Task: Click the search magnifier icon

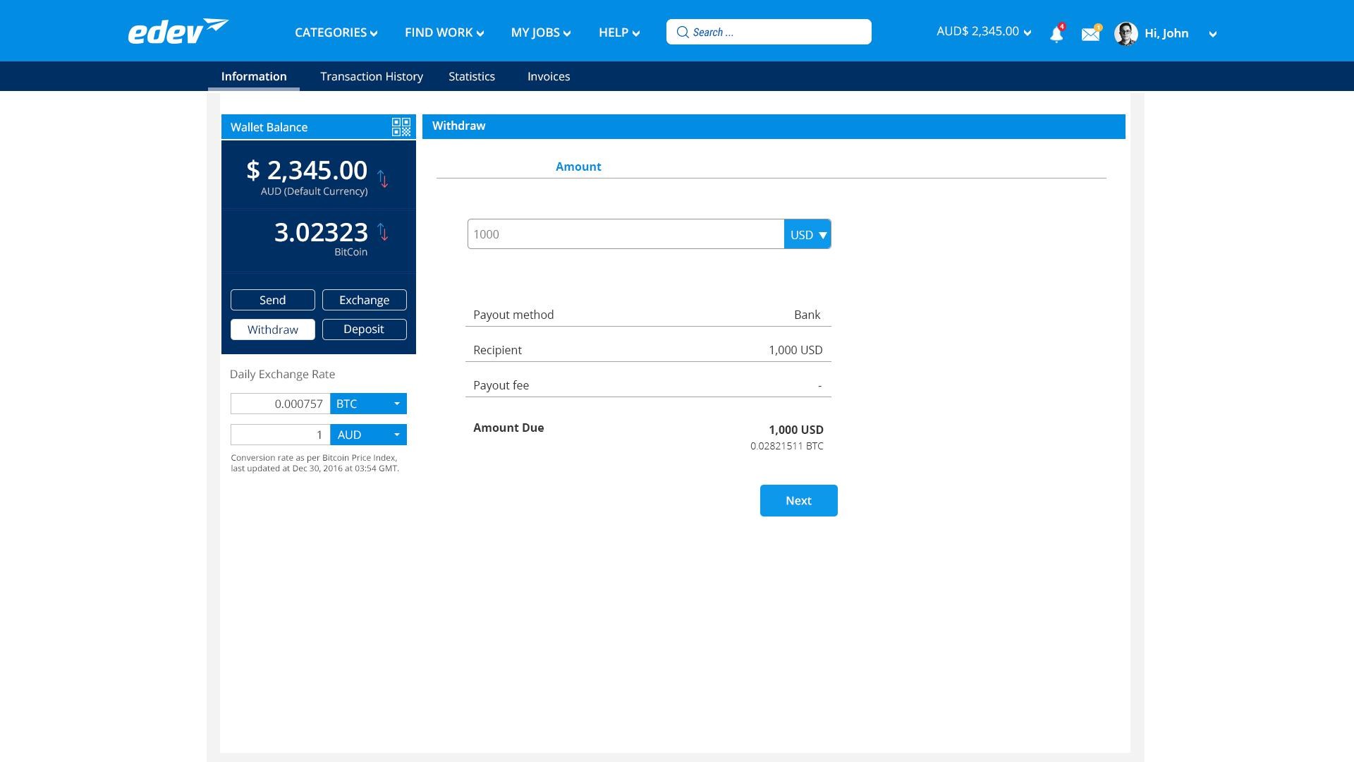Action: point(683,32)
